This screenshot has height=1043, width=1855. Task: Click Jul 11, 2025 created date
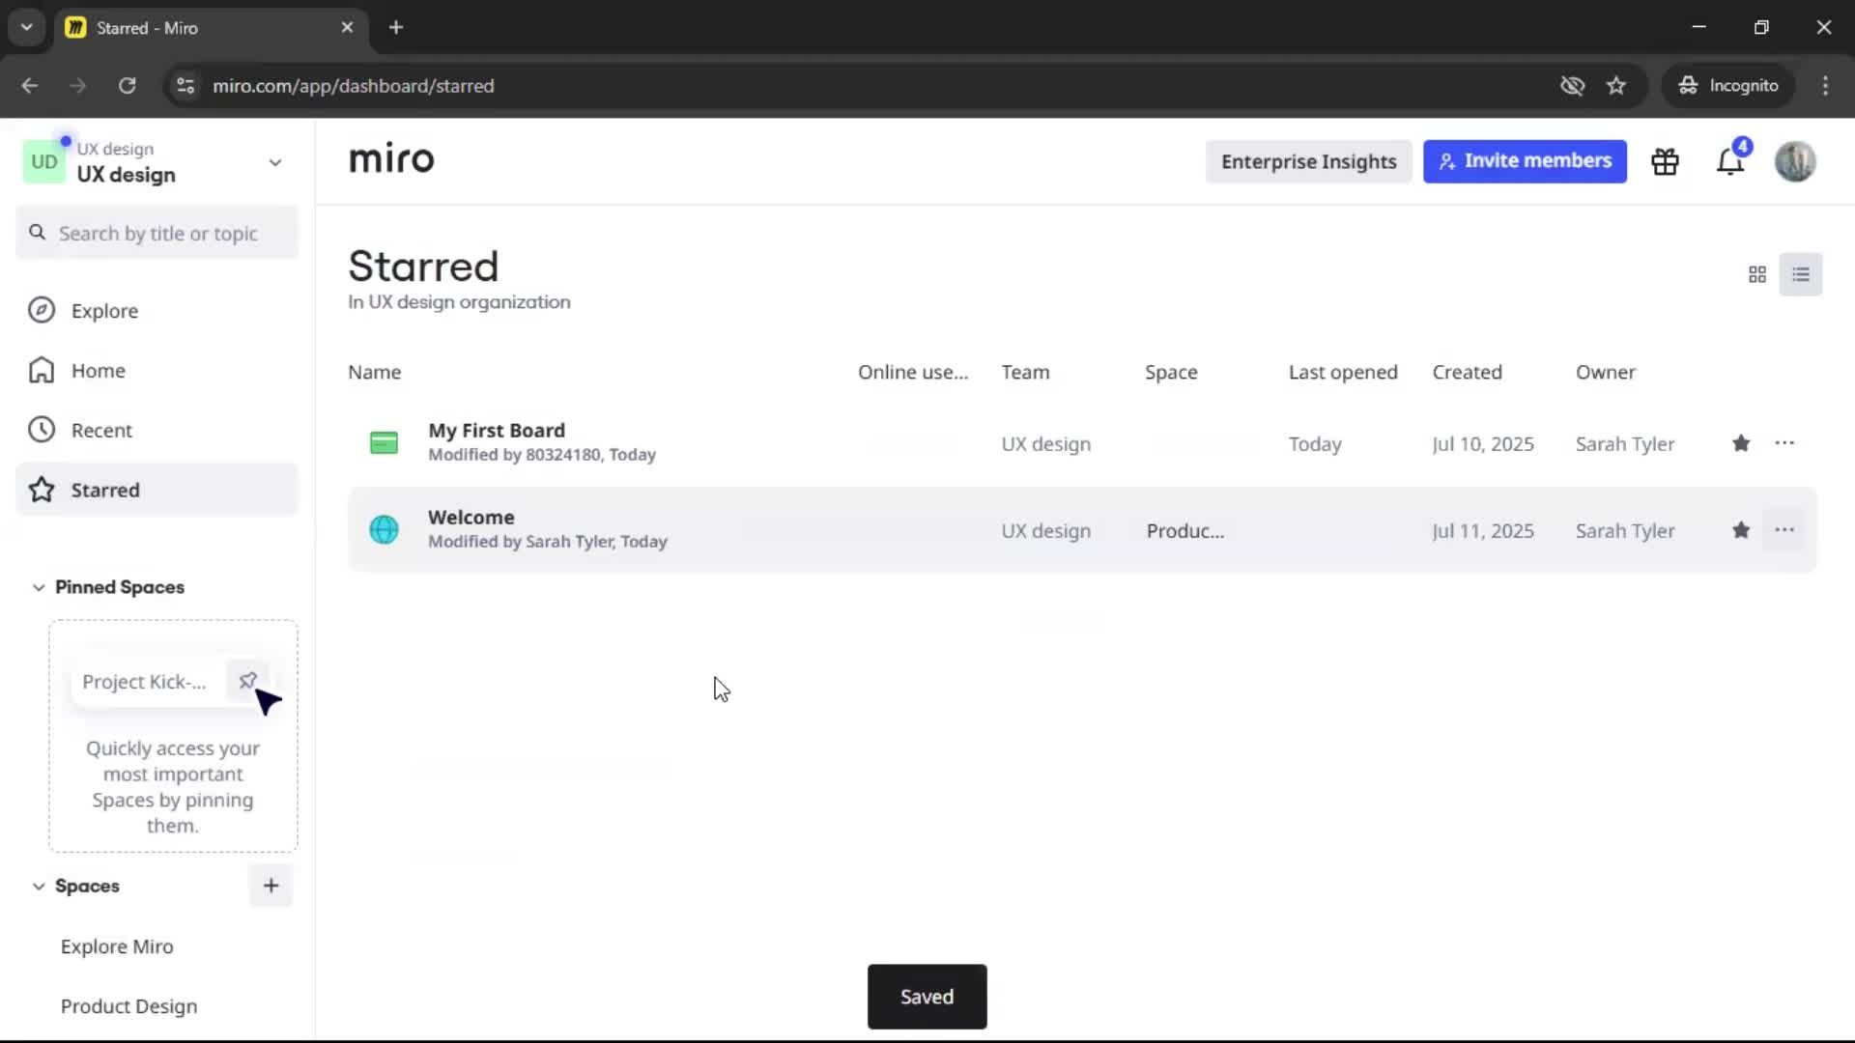(1483, 531)
